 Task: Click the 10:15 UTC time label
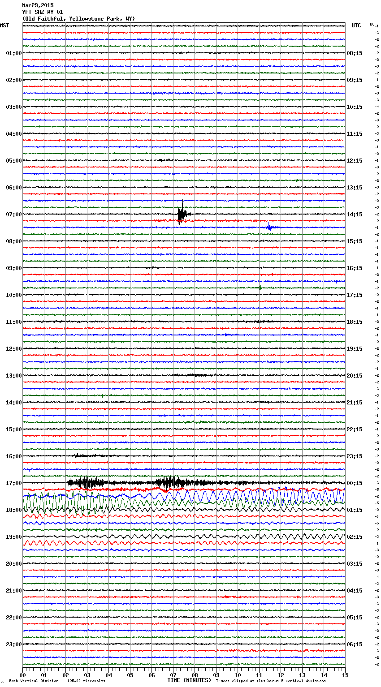coord(355,107)
